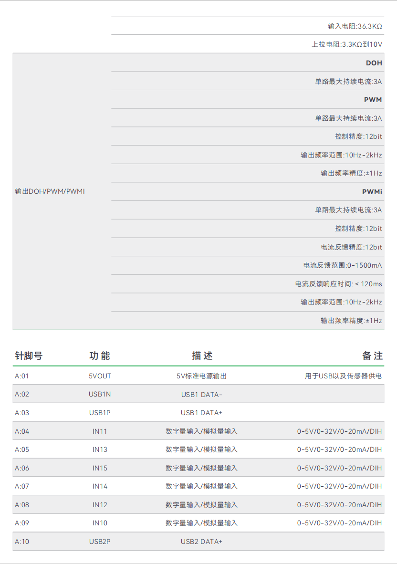The width and height of the screenshot is (397, 564).
Task: Click the 针脚号 column header
Action: click(x=29, y=356)
